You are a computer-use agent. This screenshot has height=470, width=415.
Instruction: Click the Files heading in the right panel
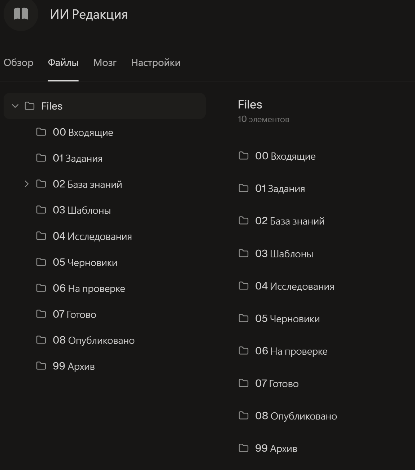(250, 105)
